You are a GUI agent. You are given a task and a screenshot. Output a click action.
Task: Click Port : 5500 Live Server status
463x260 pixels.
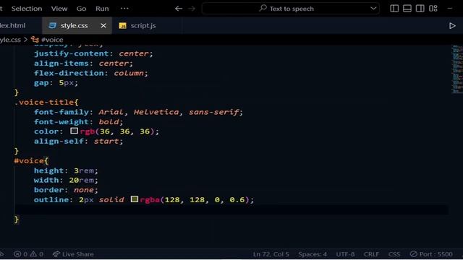tap(431, 254)
